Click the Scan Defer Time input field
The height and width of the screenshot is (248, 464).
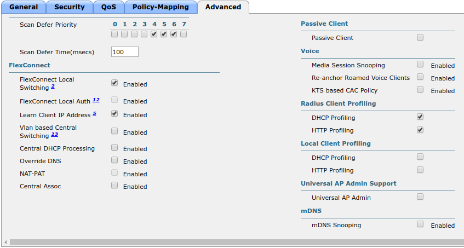pos(124,52)
